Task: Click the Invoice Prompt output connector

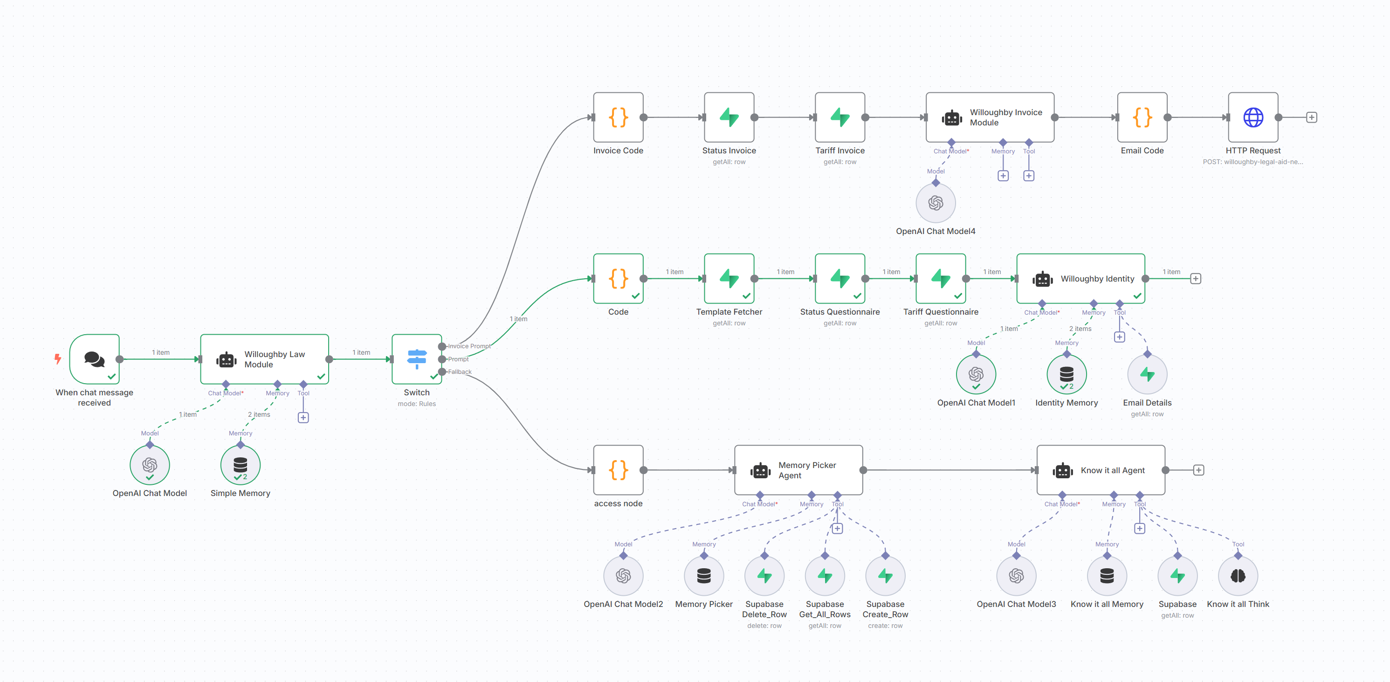Action: [x=442, y=346]
